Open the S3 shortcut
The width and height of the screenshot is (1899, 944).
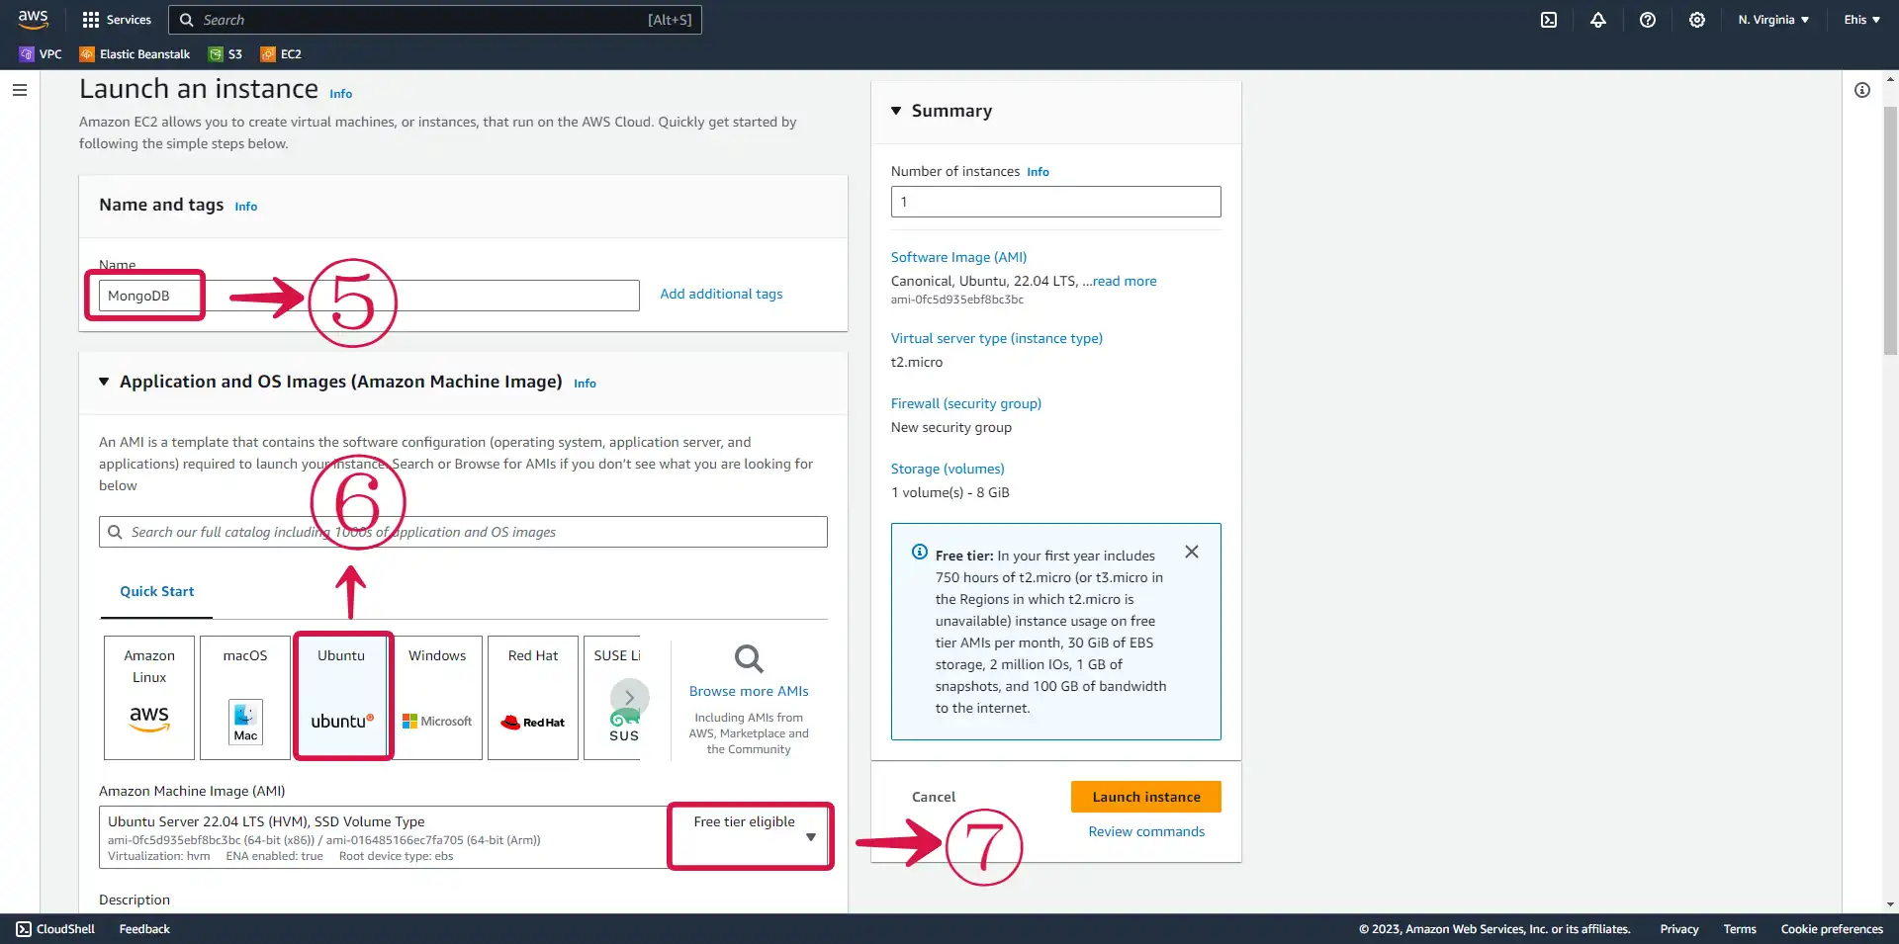226,54
